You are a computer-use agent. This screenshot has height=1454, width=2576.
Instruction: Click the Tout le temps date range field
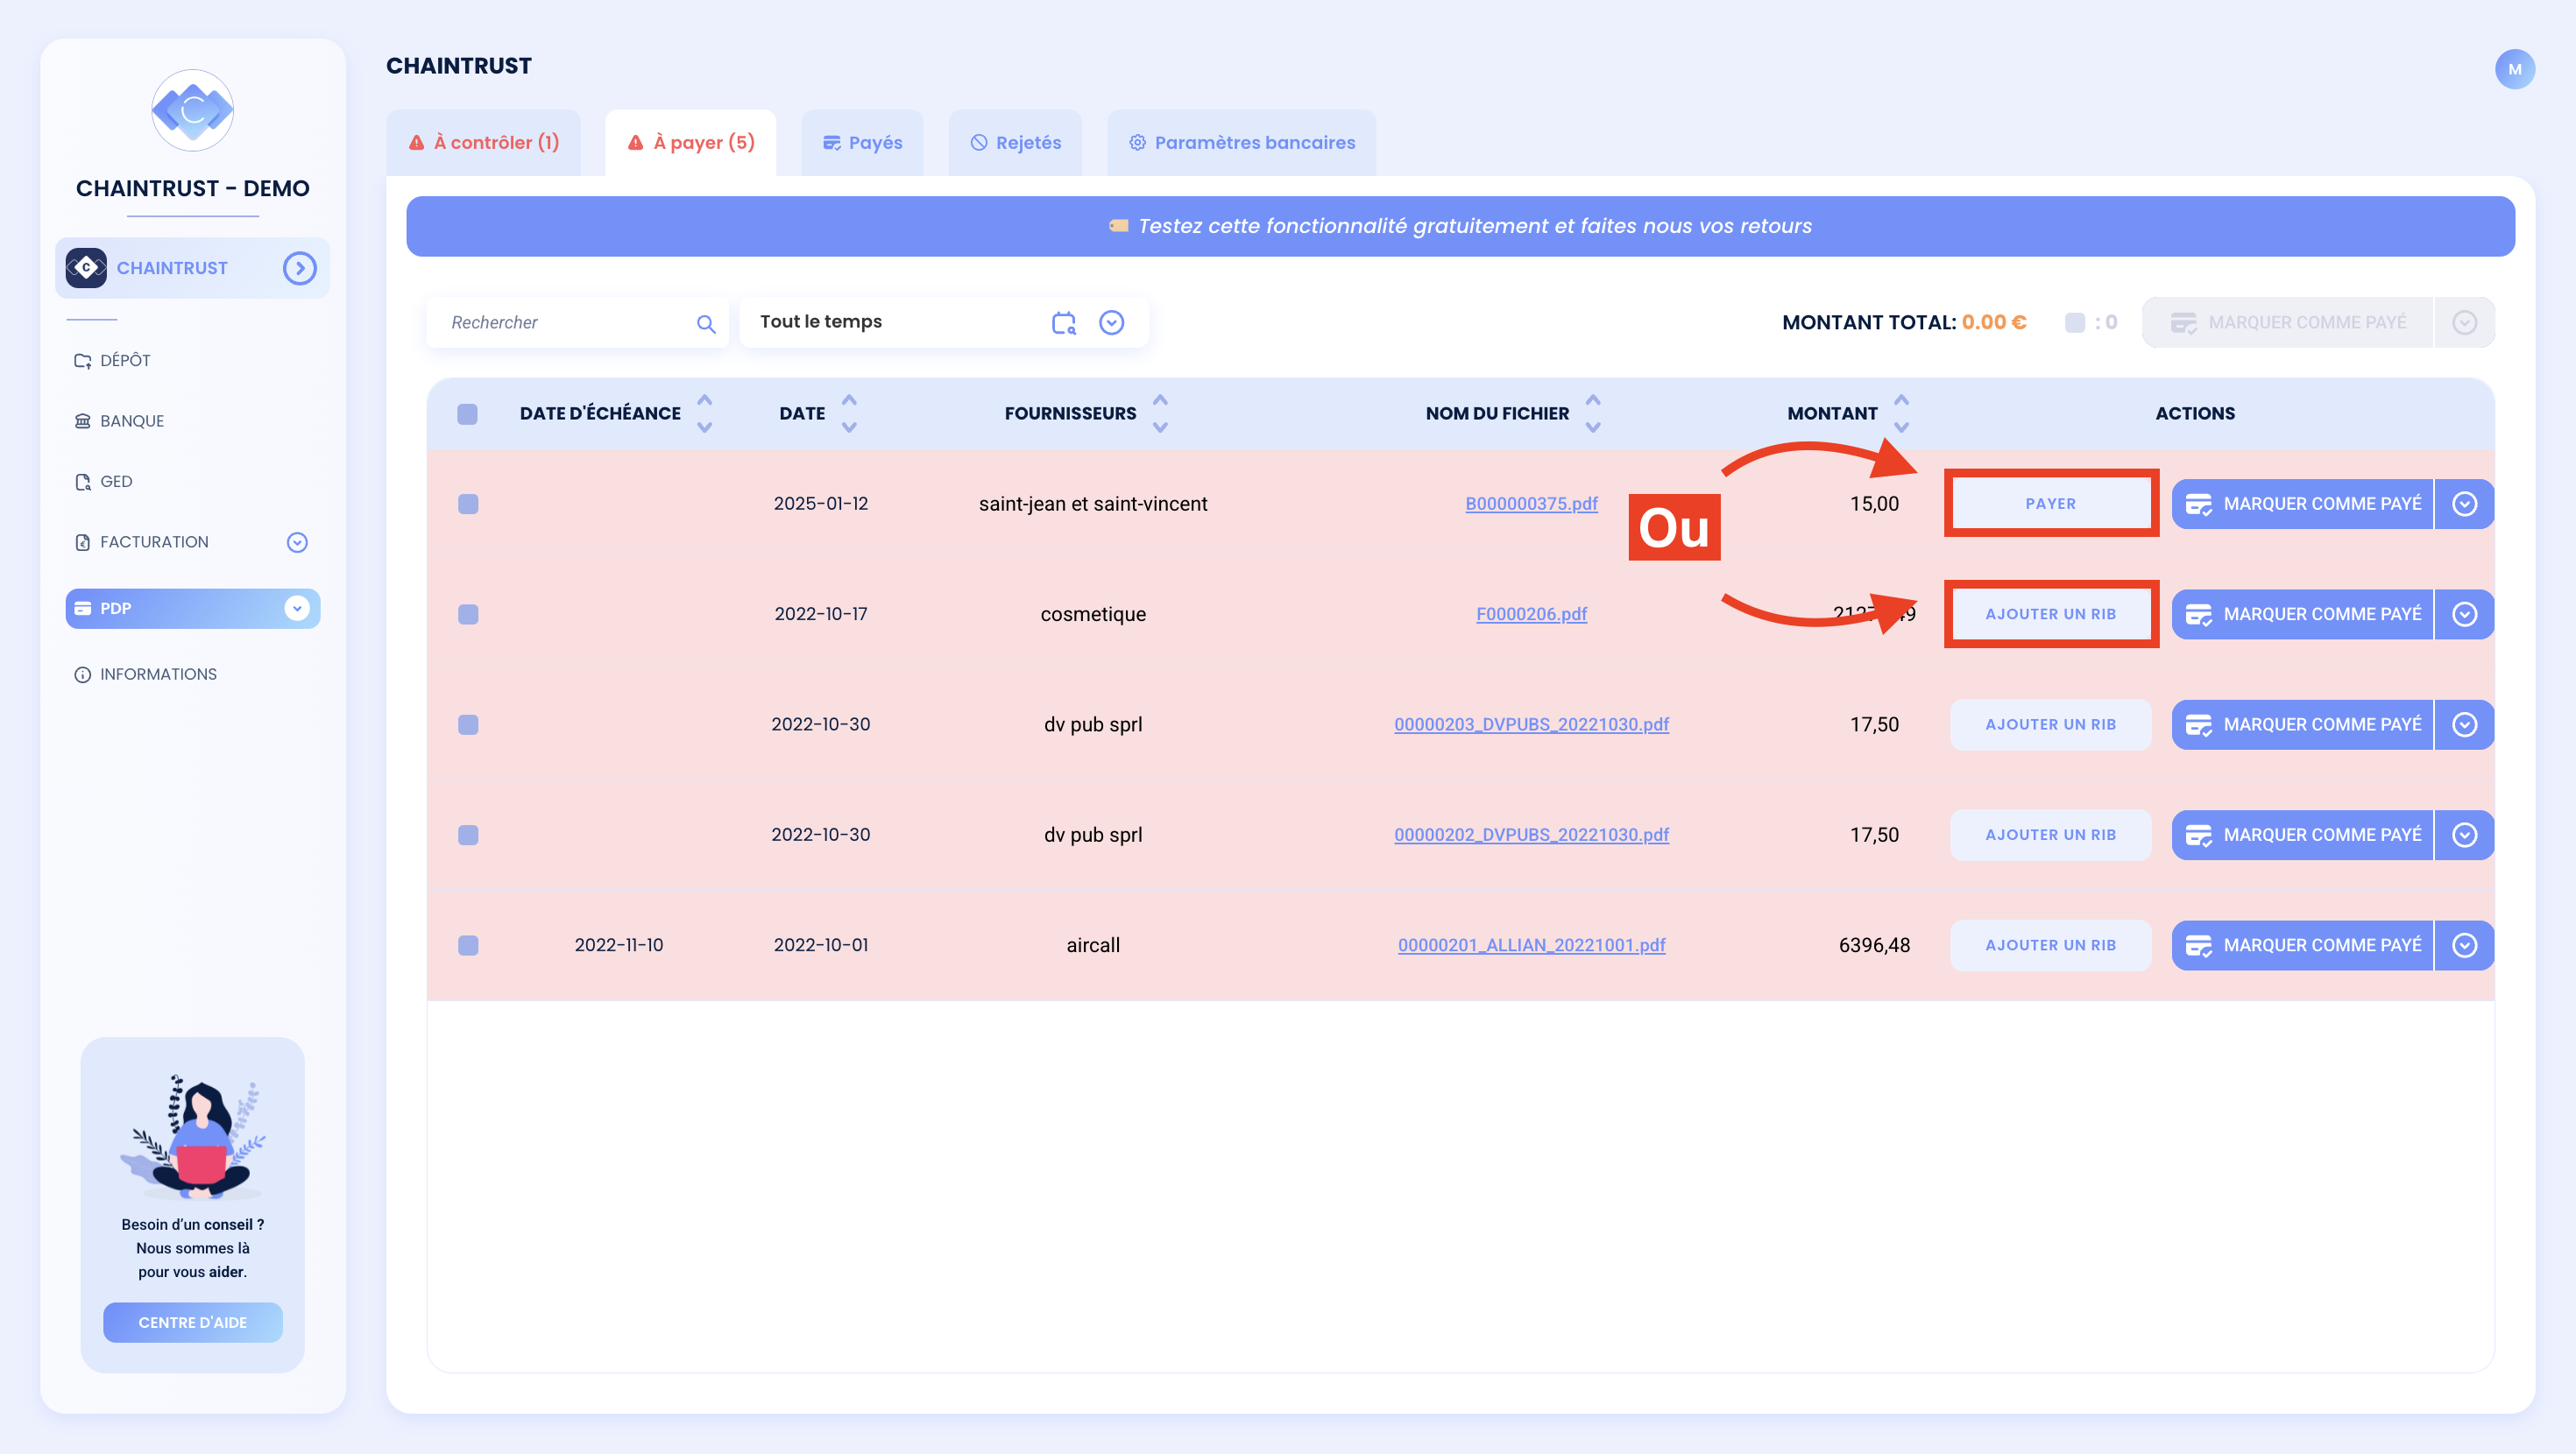pyautogui.click(x=944, y=322)
